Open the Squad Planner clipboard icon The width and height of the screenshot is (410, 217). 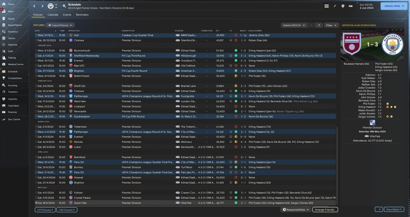click(x=4, y=25)
